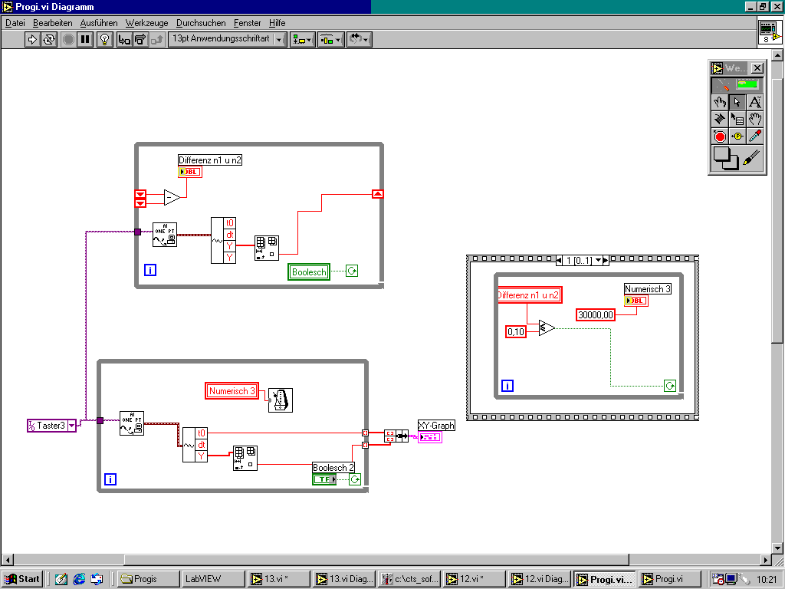Click the Index Array node in upper loop

[267, 248]
